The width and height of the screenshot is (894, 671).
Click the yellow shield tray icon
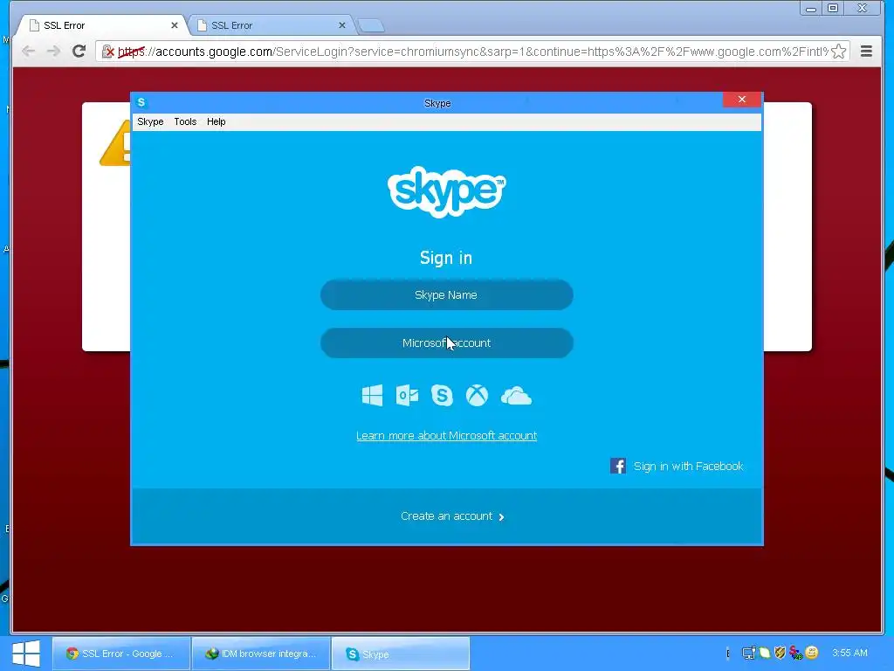point(780,652)
